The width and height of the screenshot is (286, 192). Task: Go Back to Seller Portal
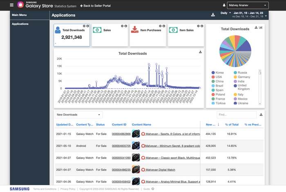[x=95, y=6]
